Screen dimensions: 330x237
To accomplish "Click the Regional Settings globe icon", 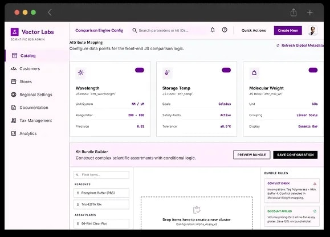I will [x=14, y=95].
